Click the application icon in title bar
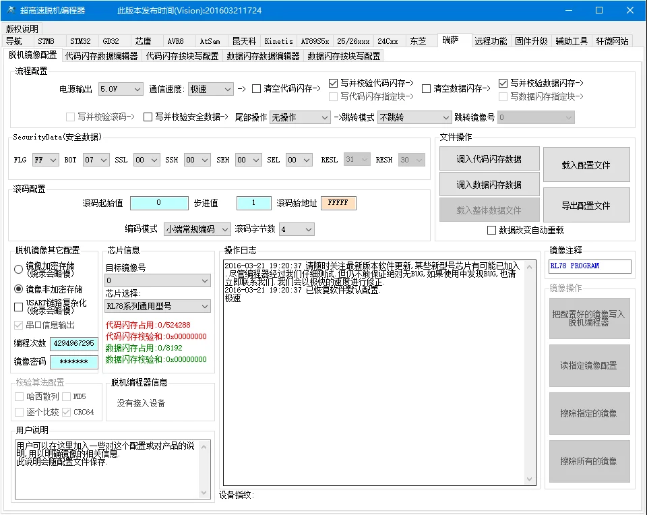This screenshot has height=515, width=647. (11, 10)
